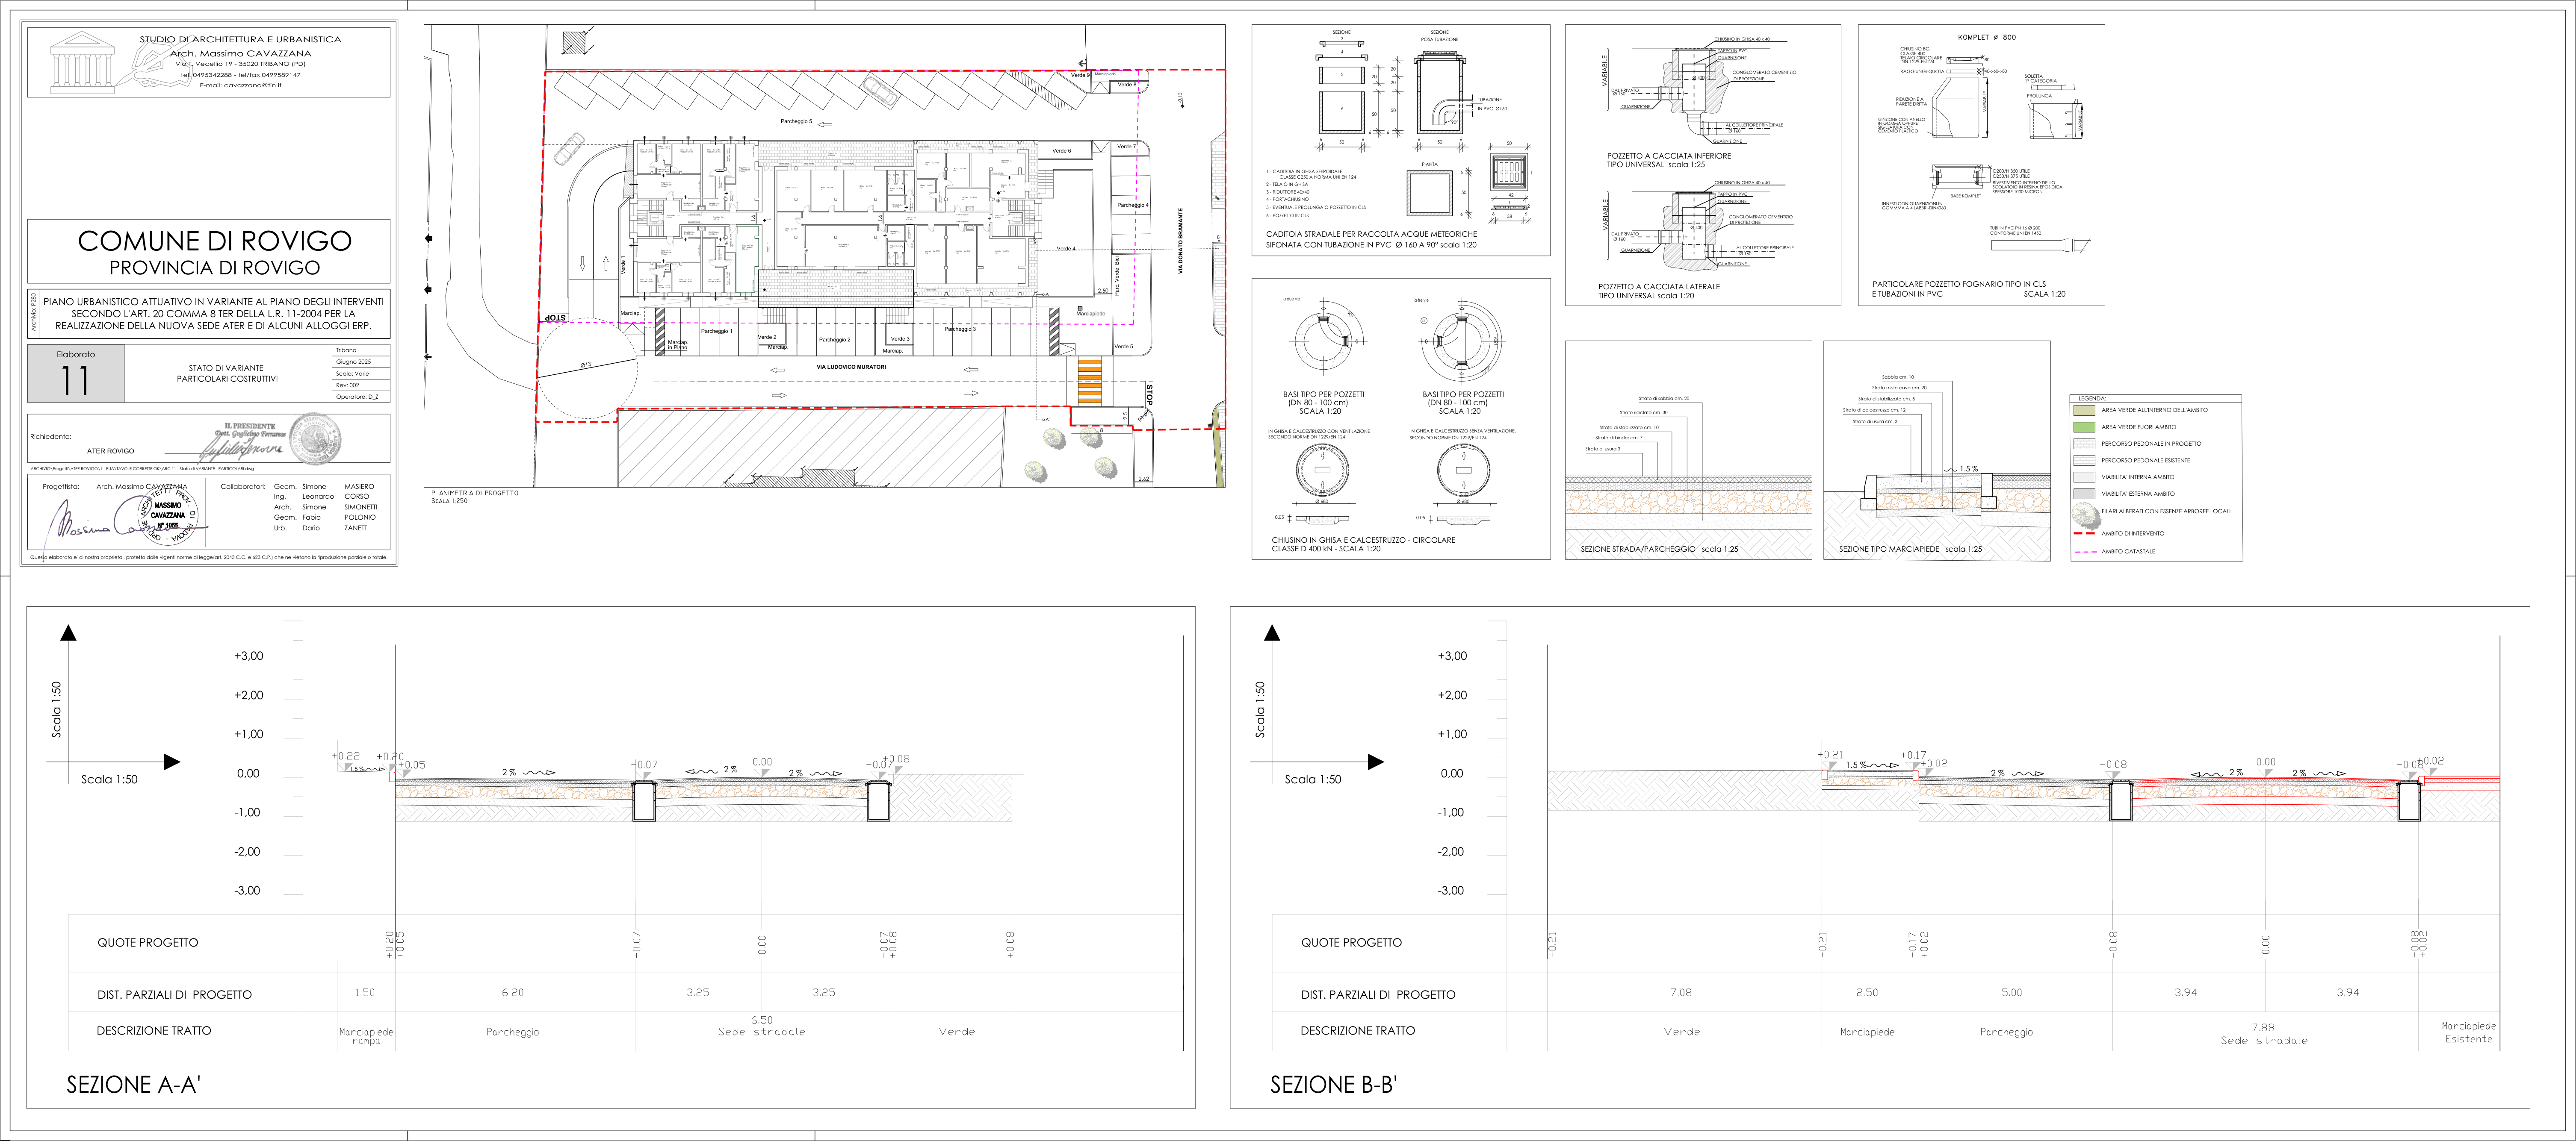Click 'SEZIONE STRADA/PARCHEGGIO scala 1:25' caption
Viewport: 2576px width, 1141px height.
[1659, 549]
